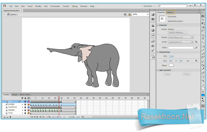207x132 pixels.
Task: Select the 3D Rotation tool
Action: coord(203,27)
